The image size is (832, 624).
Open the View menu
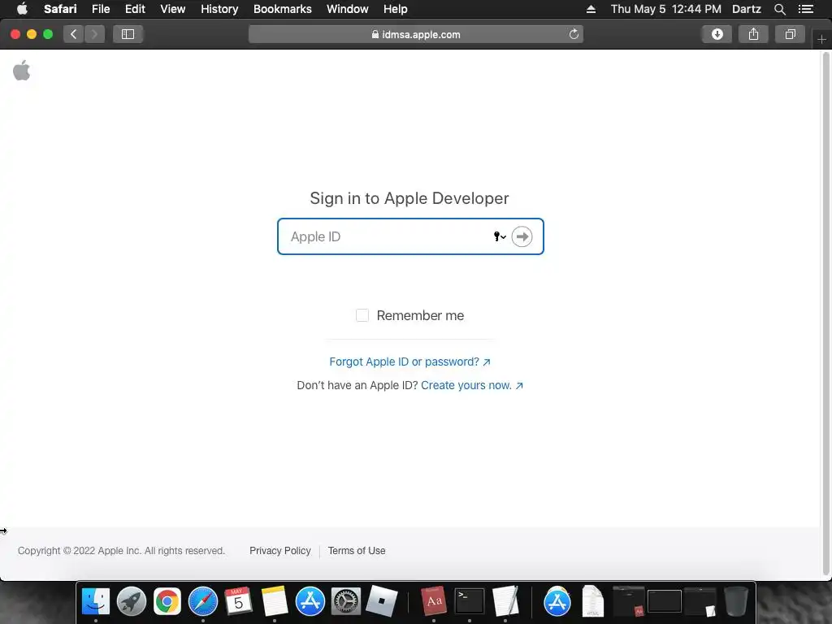coord(173,9)
